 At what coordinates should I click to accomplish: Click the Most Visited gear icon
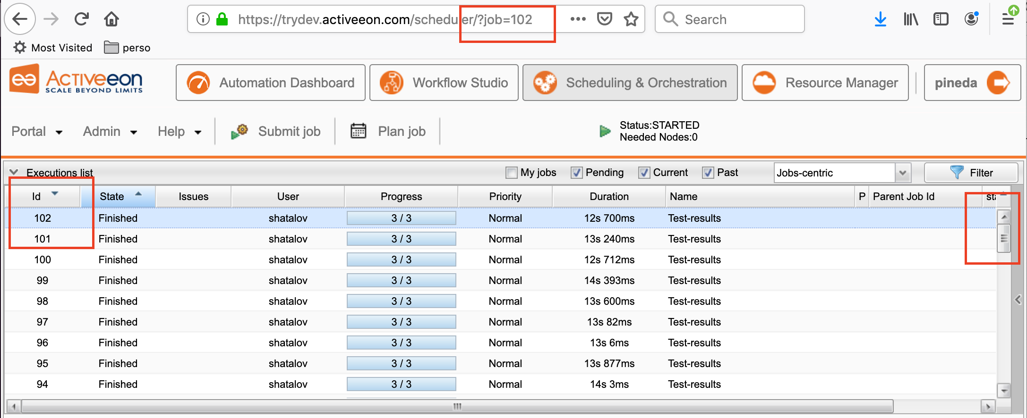click(19, 47)
